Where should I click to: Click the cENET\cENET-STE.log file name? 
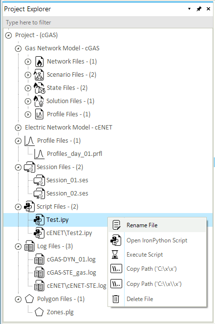(77, 286)
